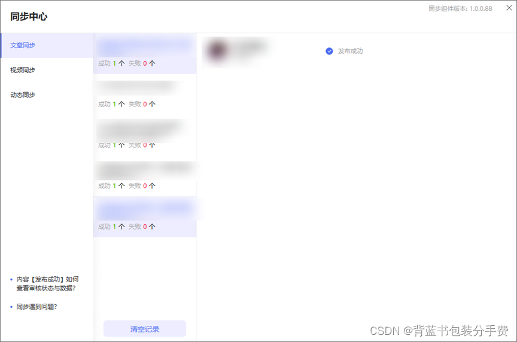Select the fourth sync record
This screenshot has height=342, width=517.
pyautogui.click(x=145, y=176)
